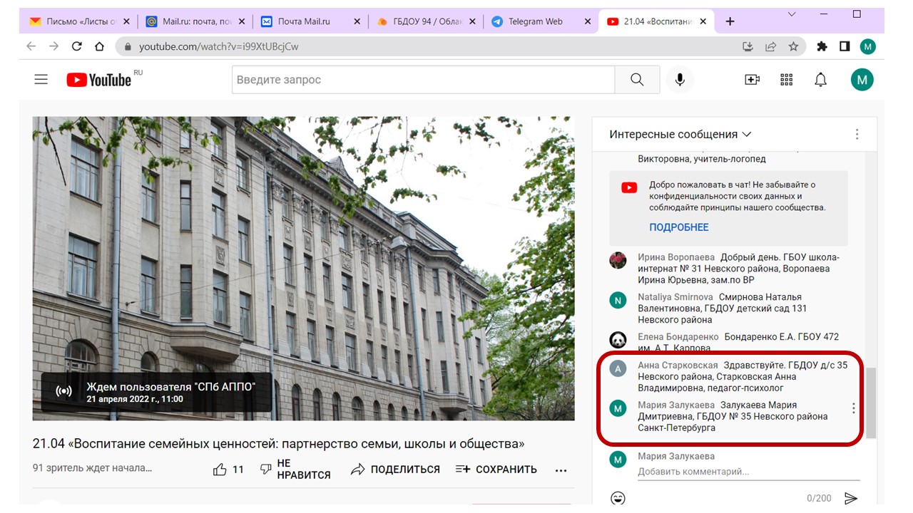This screenshot has width=913, height=513.
Task: Bookmark the page with the star icon
Action: click(793, 46)
